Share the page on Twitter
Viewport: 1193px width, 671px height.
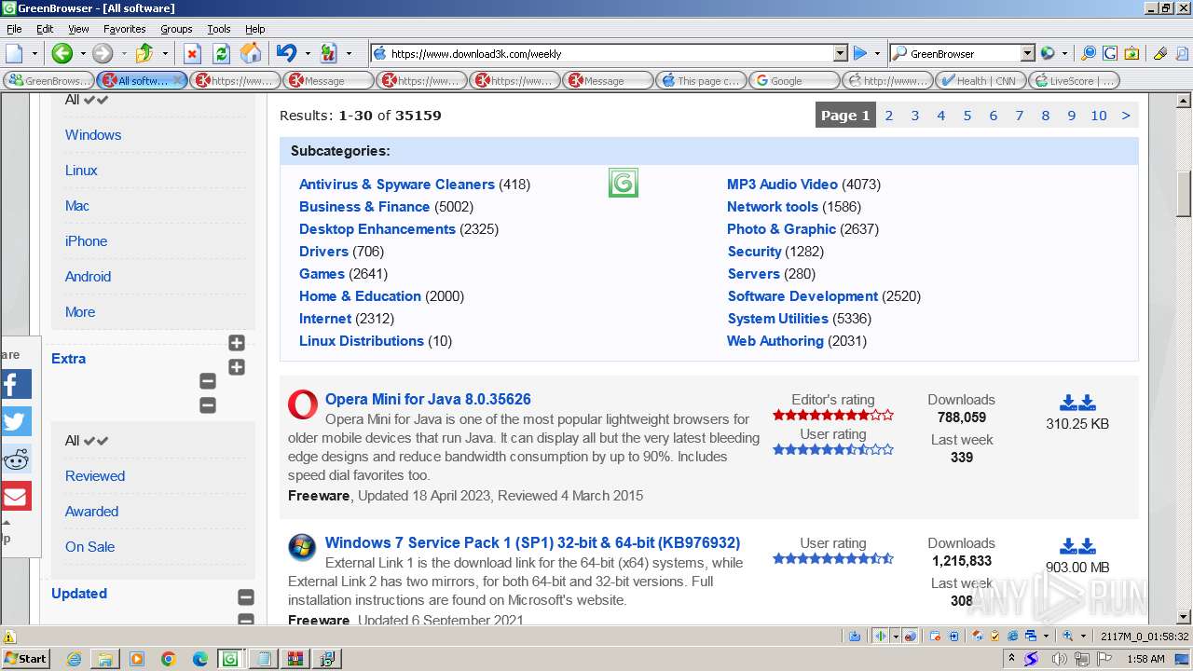click(x=16, y=421)
